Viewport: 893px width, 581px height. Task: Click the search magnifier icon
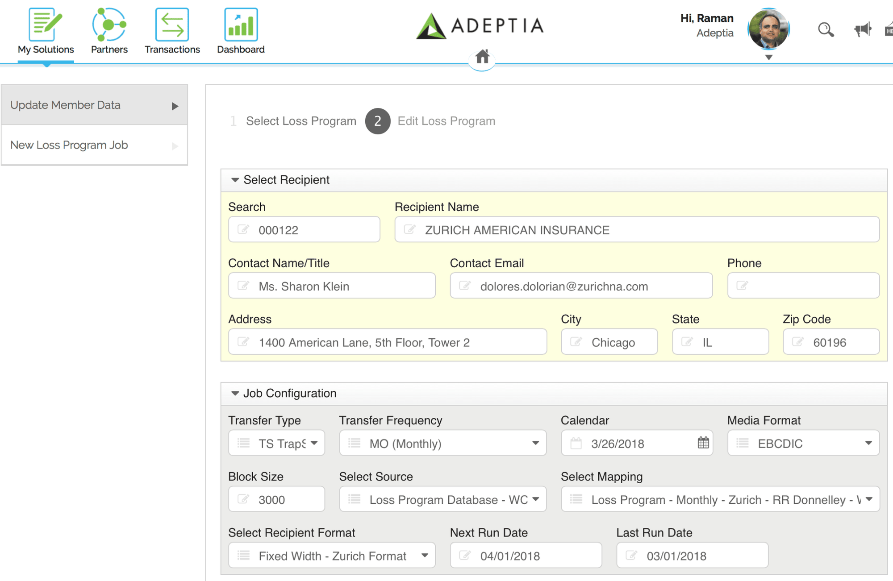click(826, 30)
